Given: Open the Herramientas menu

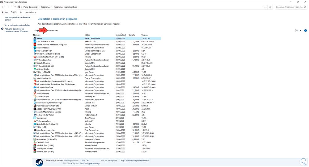Looking at the screenshot, I should 31,12.
